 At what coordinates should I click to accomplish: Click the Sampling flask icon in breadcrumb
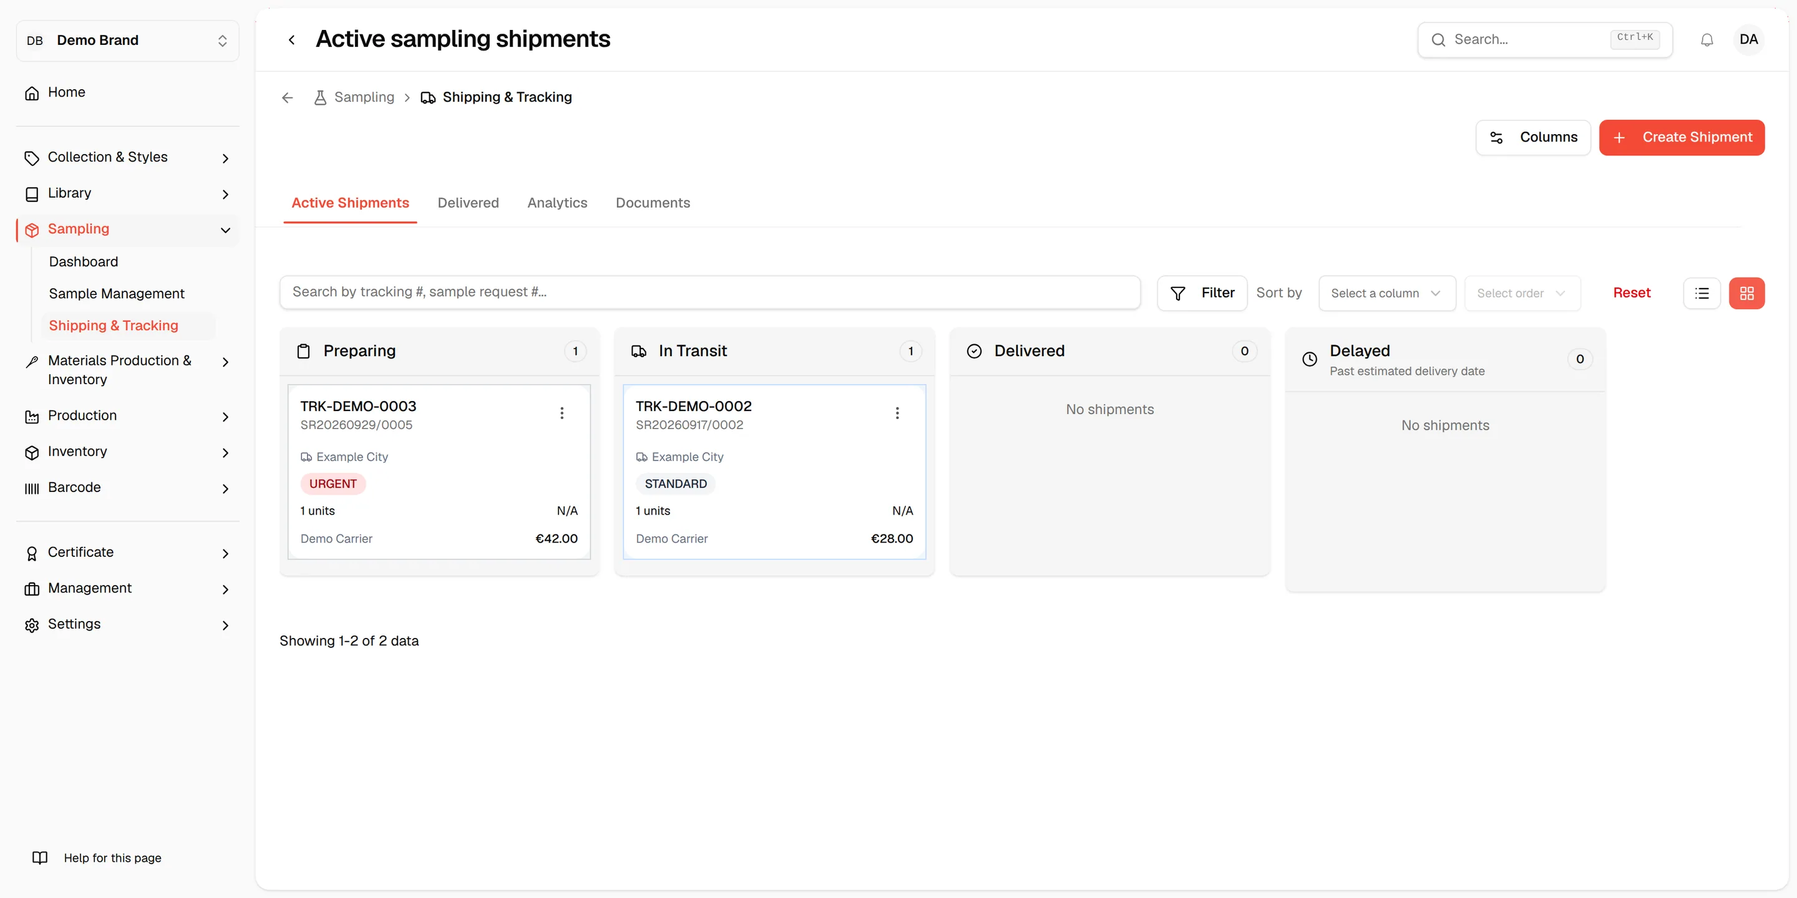[x=320, y=98]
